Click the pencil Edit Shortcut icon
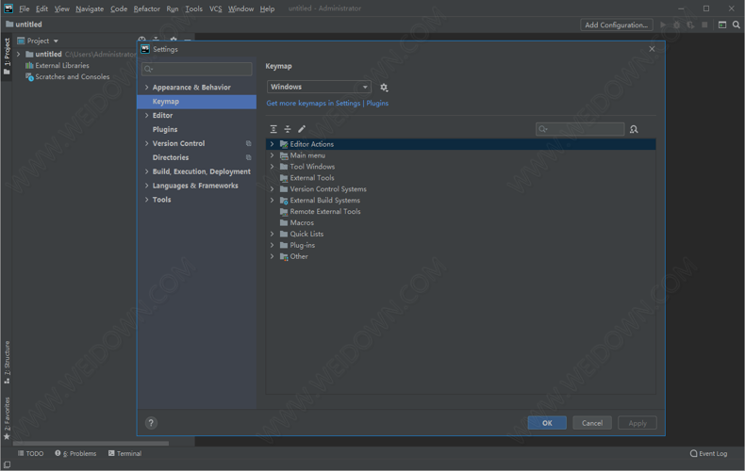Screen dimensions: 745x471 [301, 129]
